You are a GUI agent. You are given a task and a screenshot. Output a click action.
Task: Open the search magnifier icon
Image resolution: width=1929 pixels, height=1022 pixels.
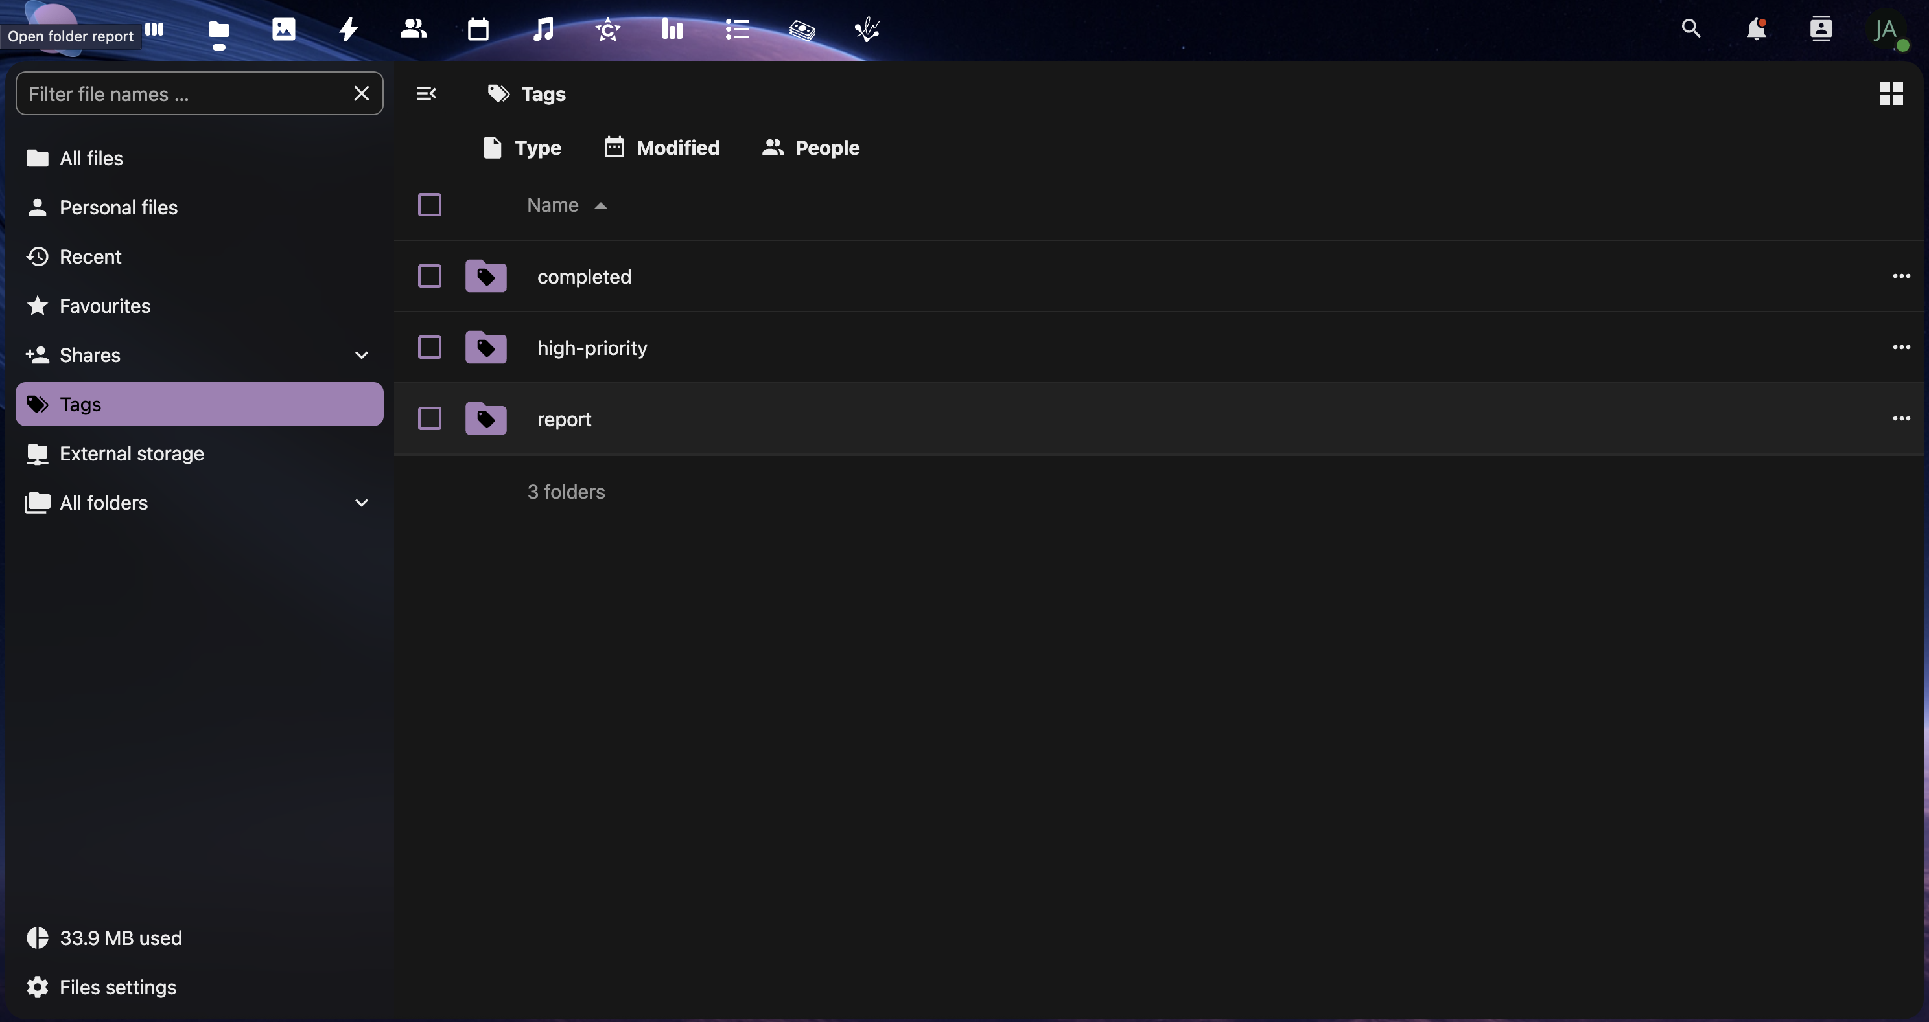pyautogui.click(x=1691, y=29)
